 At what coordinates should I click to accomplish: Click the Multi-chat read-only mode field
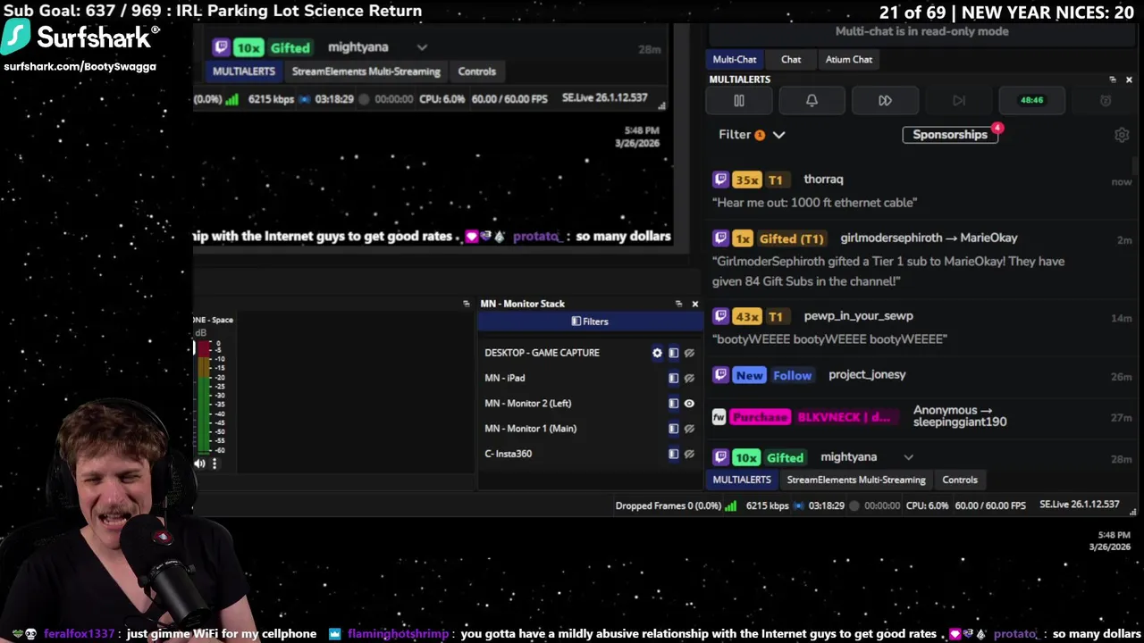pyautogui.click(x=921, y=31)
